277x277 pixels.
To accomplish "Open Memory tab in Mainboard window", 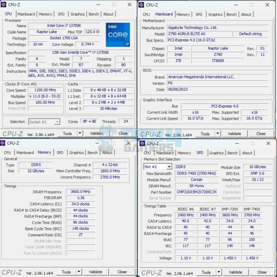I will pyautogui.click(x=183, y=15).
